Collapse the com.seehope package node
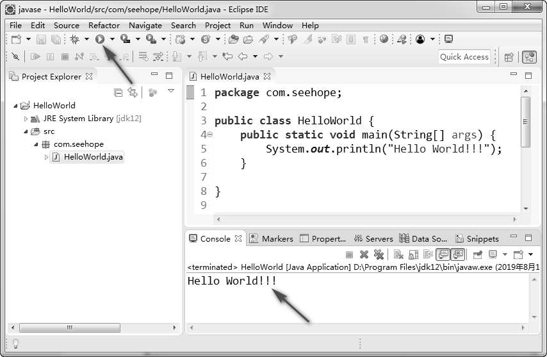The image size is (547, 357). tap(36, 144)
